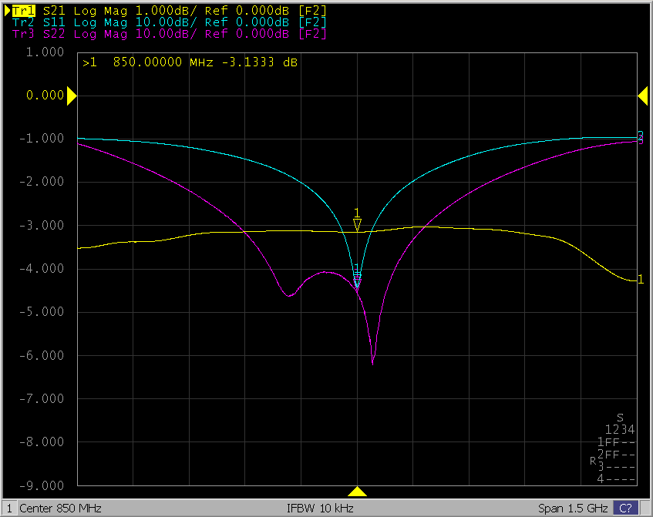Screen dimensions: 653x517
Task: Select the highlighted Tr1 trace label
Action: (x=22, y=10)
